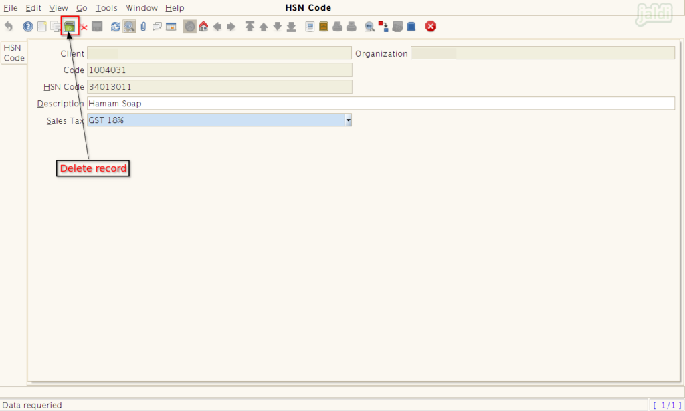
Task: Click the Undo changes arrow icon
Action: [9, 27]
